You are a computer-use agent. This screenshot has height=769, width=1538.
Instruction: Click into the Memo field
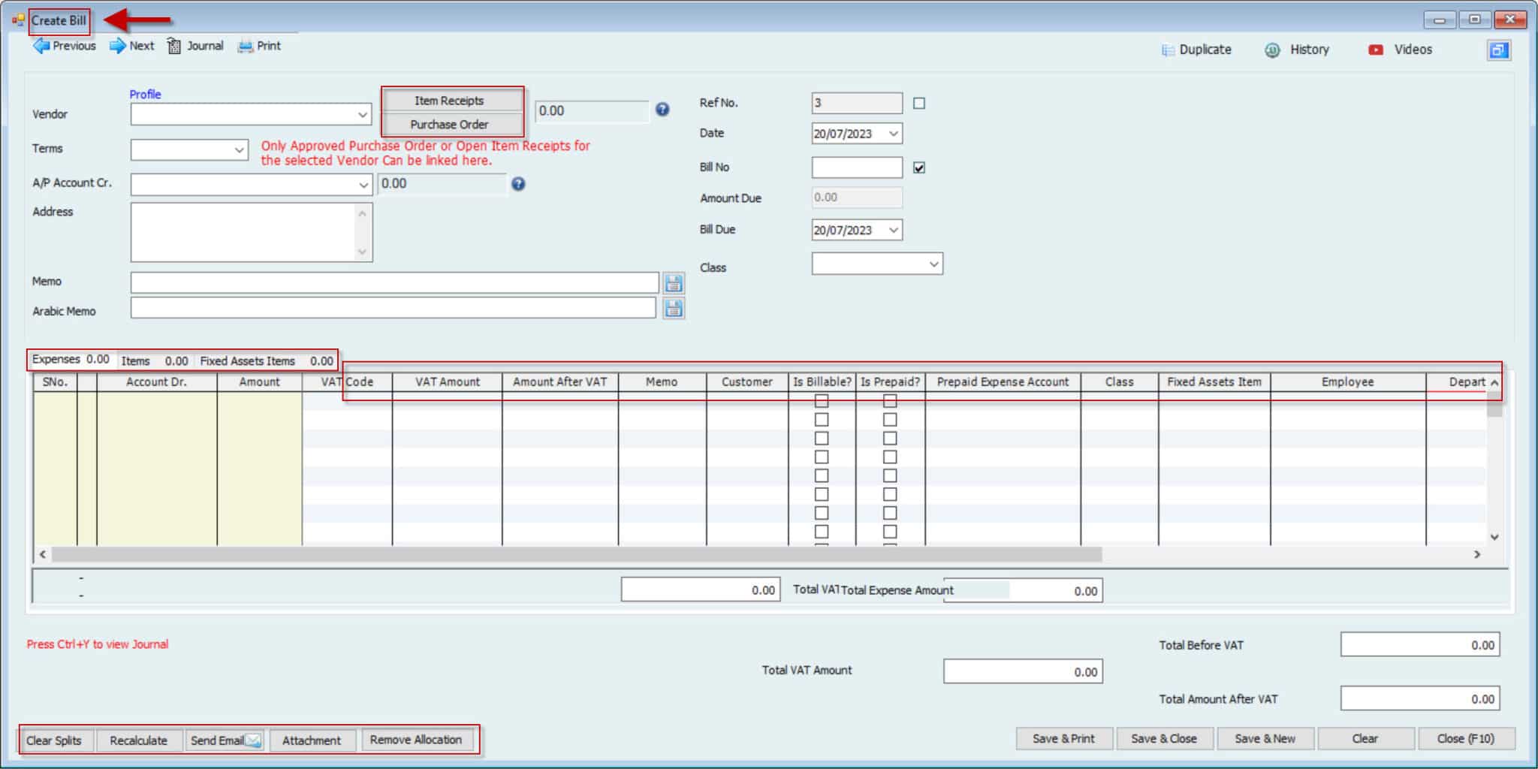(x=394, y=282)
